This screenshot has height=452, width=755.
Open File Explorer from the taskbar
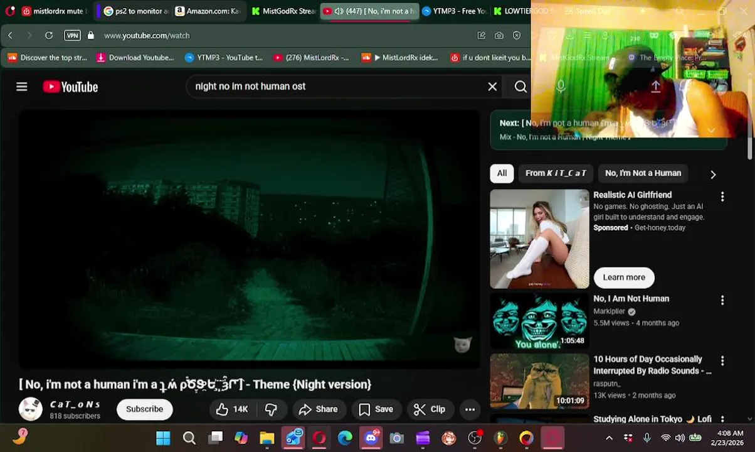click(x=267, y=438)
